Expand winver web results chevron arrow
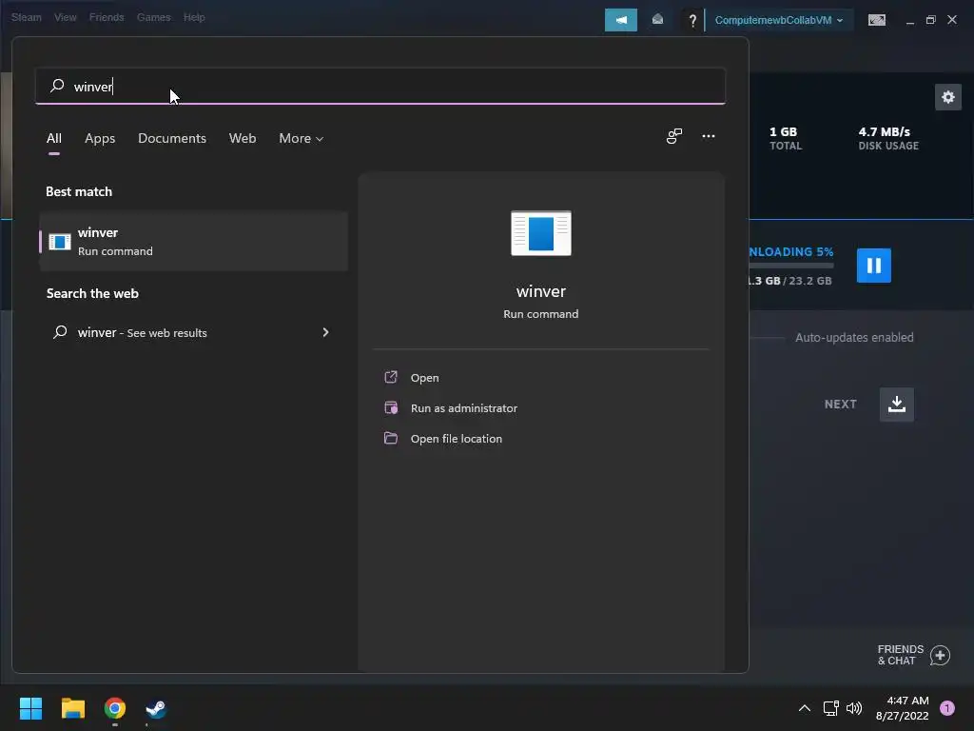This screenshot has width=974, height=731. (325, 332)
